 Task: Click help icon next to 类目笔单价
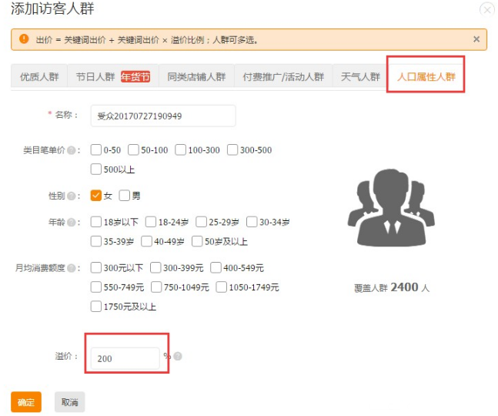71,150
